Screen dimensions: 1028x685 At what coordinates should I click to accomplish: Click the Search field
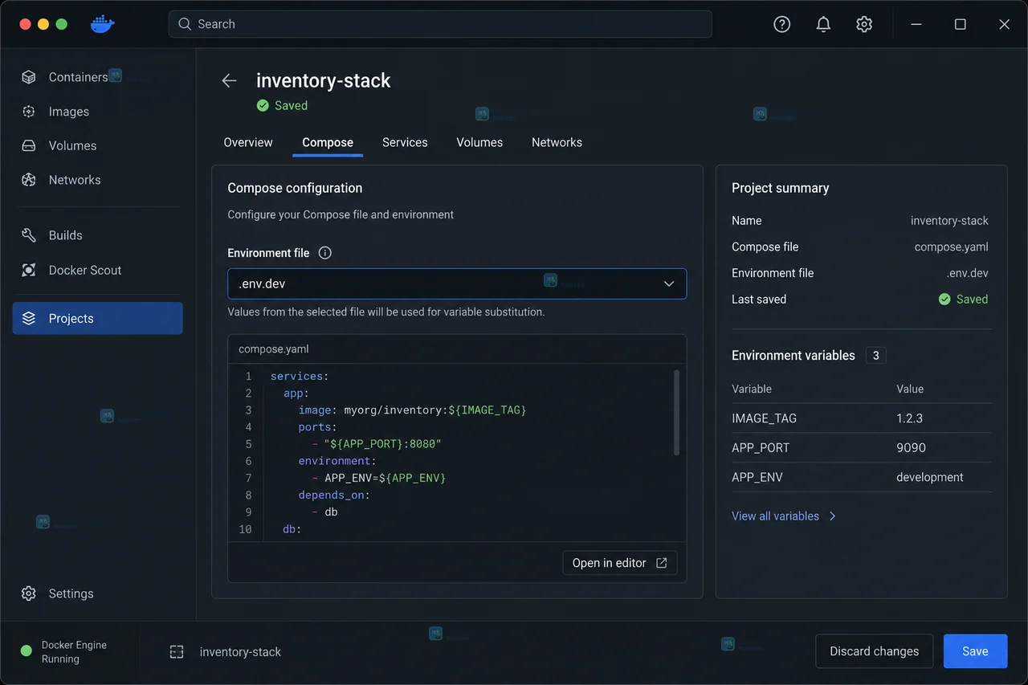[440, 24]
